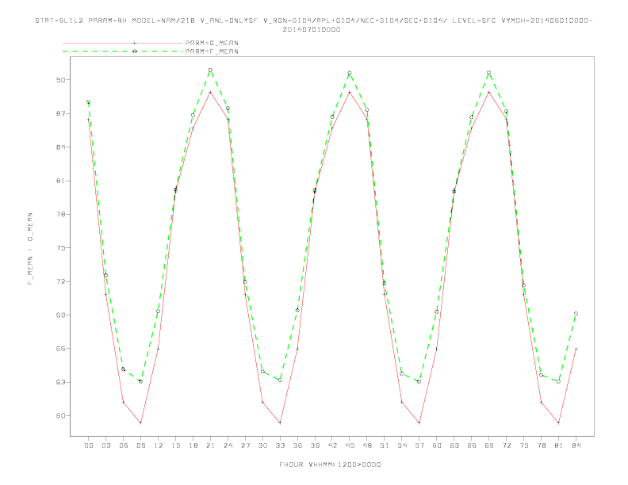Click the O_MEAN plus marker at hour 81 minimum

point(559,423)
